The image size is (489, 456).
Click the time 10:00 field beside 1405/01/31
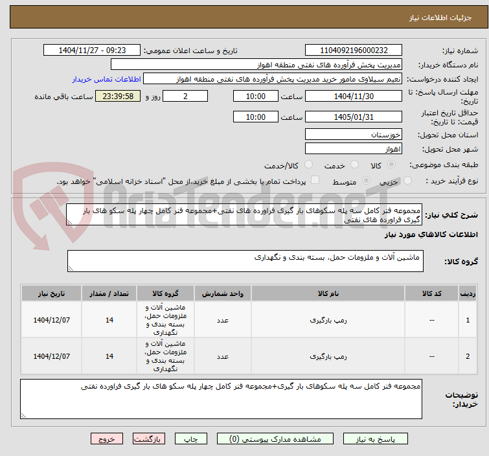256,117
